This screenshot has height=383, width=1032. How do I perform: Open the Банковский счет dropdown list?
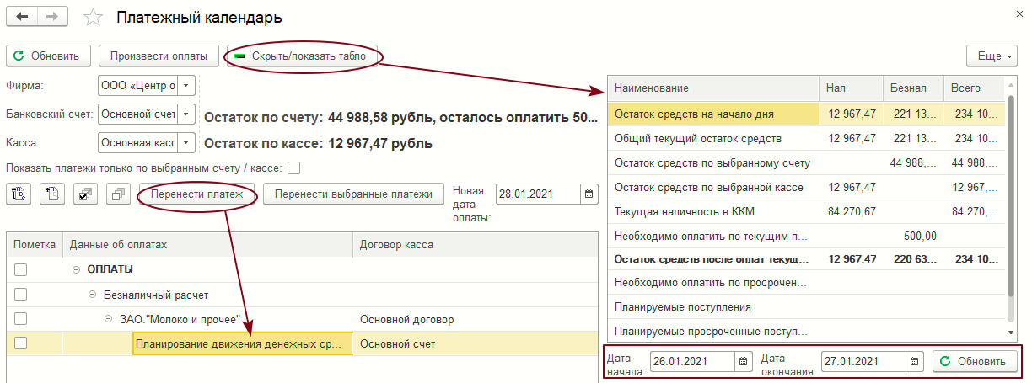tap(186, 114)
